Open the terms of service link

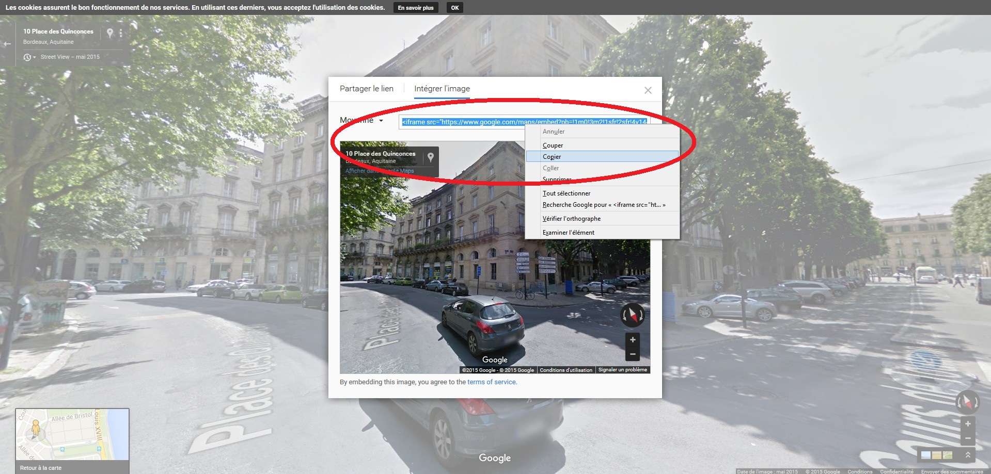(492, 382)
